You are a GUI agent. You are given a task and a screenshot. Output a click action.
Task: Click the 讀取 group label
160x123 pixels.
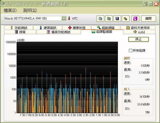pyautogui.click(x=127, y=58)
